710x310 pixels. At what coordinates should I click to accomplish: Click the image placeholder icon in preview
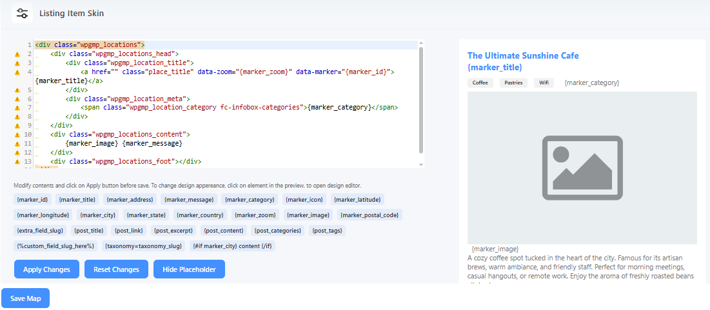click(x=582, y=168)
